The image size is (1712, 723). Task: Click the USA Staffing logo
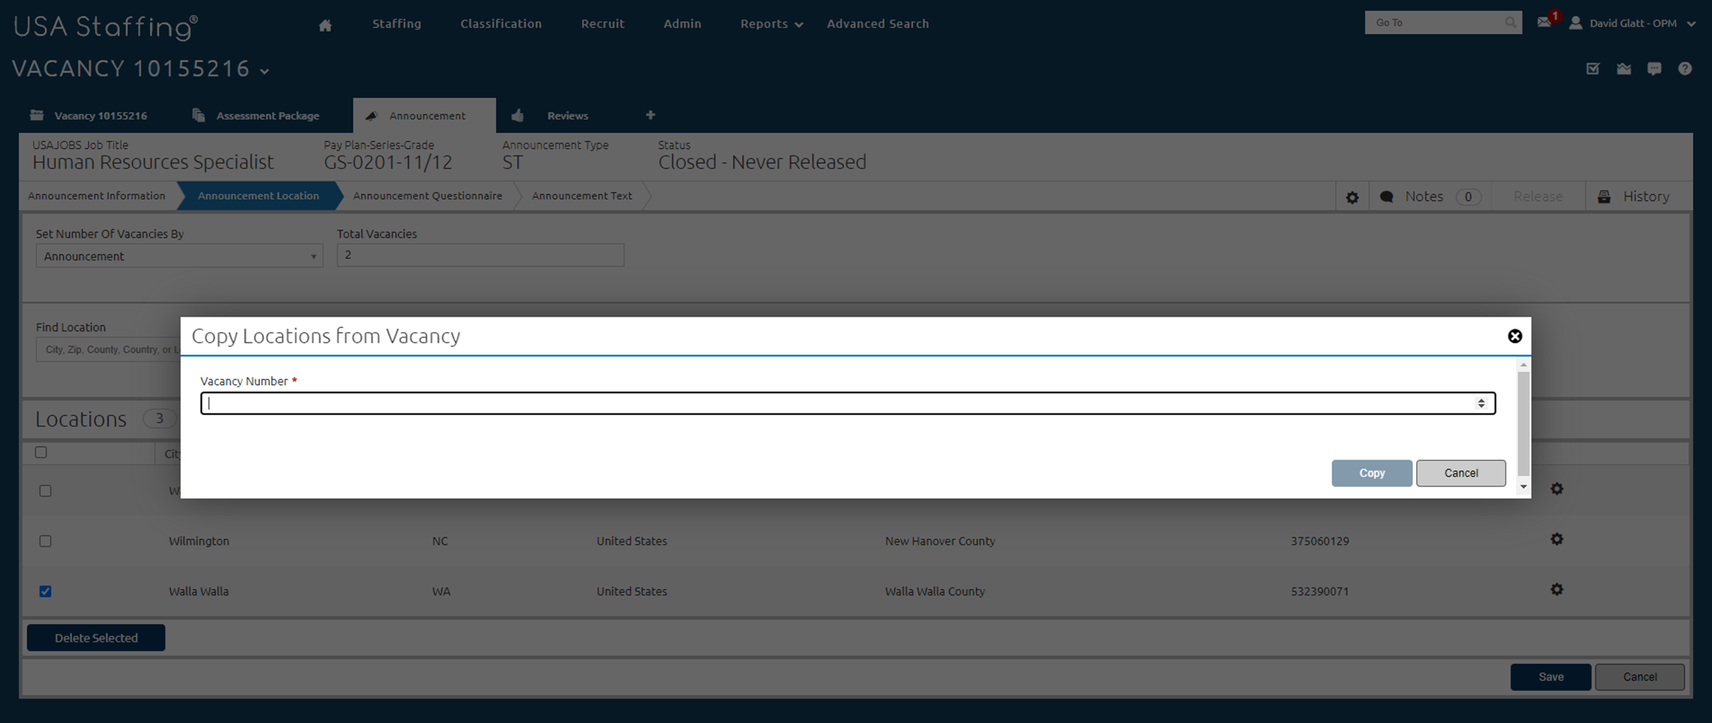pos(106,27)
